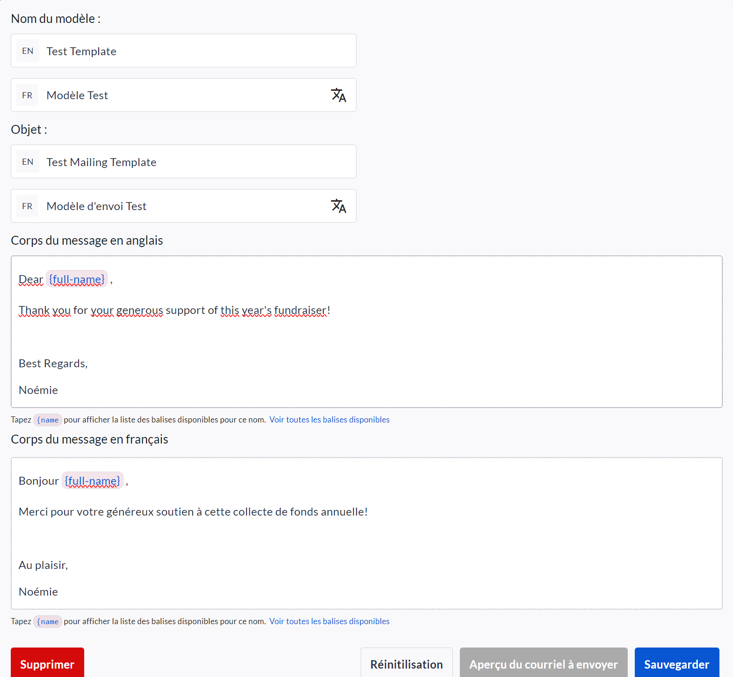Screen dimensions: 733x677
Task: Open 'Voir toutes les balises disponibles' under French body
Action: pyautogui.click(x=329, y=621)
